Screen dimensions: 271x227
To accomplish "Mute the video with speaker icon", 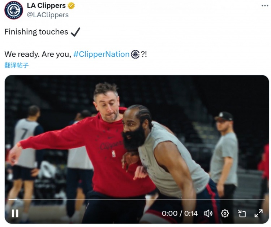I will 208,214.
